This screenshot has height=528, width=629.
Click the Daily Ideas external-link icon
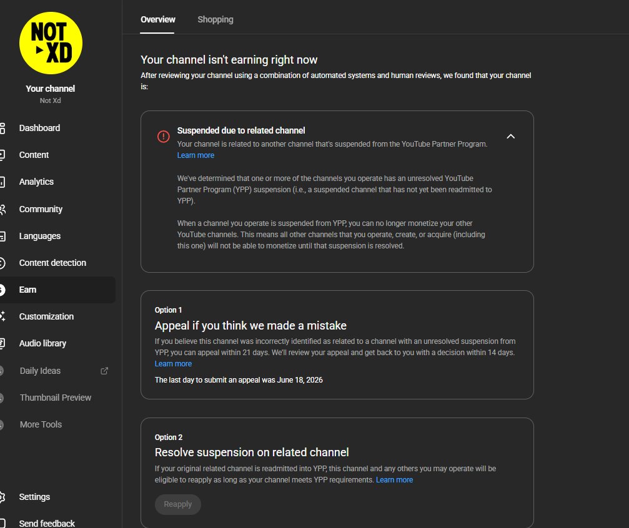coord(104,371)
